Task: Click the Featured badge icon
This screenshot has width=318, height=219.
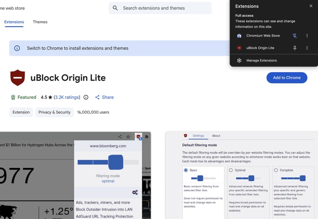Action: pyautogui.click(x=13, y=97)
